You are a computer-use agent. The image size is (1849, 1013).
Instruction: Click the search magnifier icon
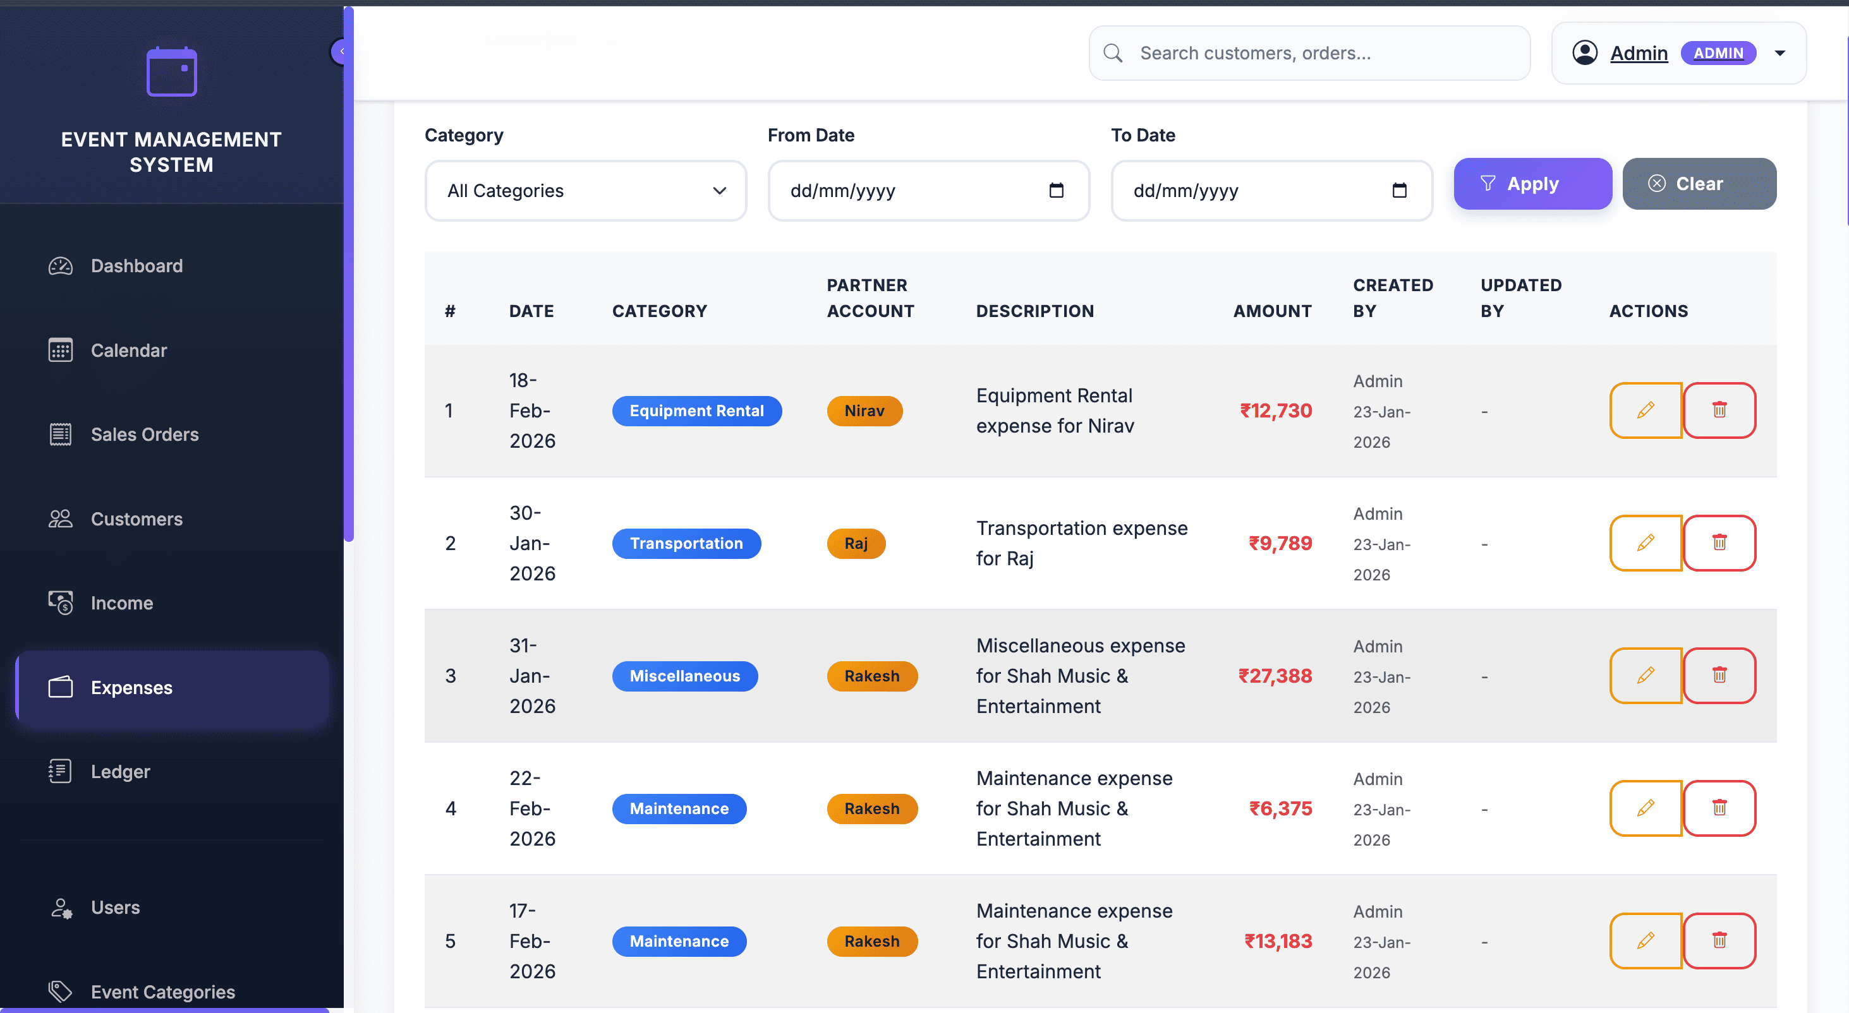coord(1113,53)
